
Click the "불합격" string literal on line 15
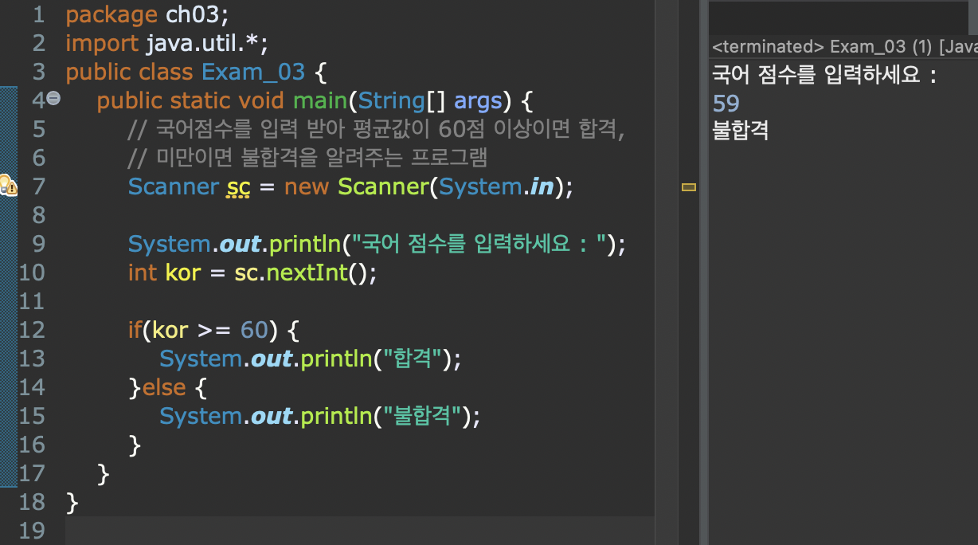click(x=423, y=416)
